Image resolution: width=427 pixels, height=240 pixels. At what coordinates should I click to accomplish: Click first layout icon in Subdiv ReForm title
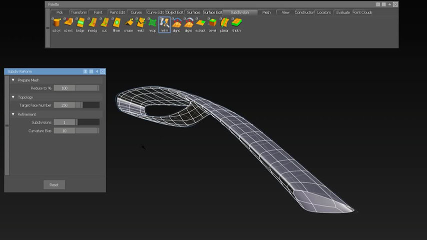tap(85, 71)
